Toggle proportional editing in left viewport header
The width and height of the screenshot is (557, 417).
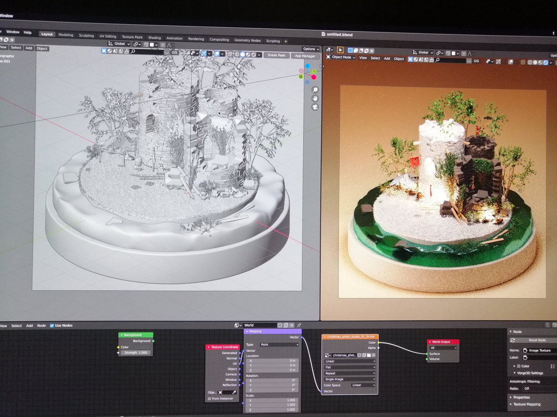(x=163, y=44)
